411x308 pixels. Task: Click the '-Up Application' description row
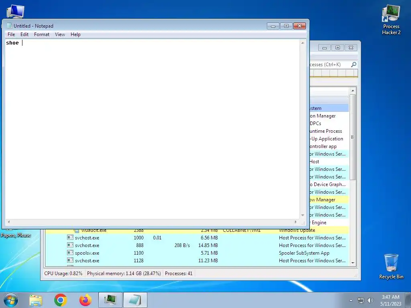(x=329, y=138)
